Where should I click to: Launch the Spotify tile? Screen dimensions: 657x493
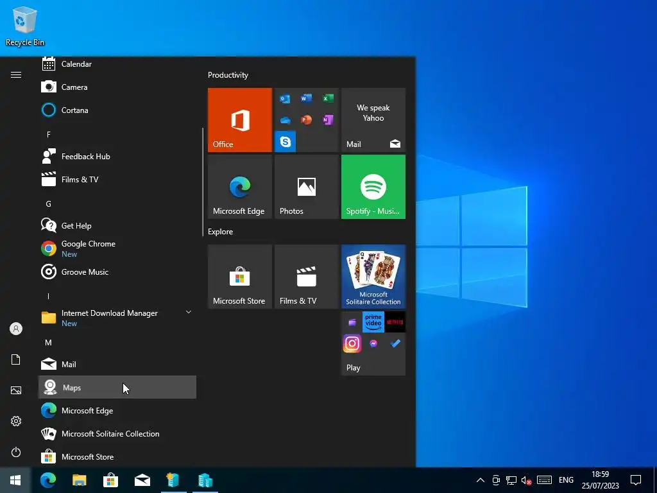pos(373,187)
